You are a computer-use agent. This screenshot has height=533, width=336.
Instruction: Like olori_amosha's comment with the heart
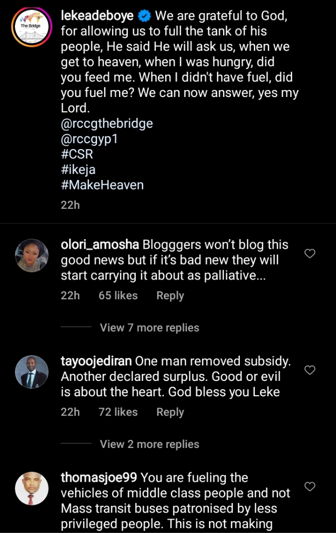[310, 254]
